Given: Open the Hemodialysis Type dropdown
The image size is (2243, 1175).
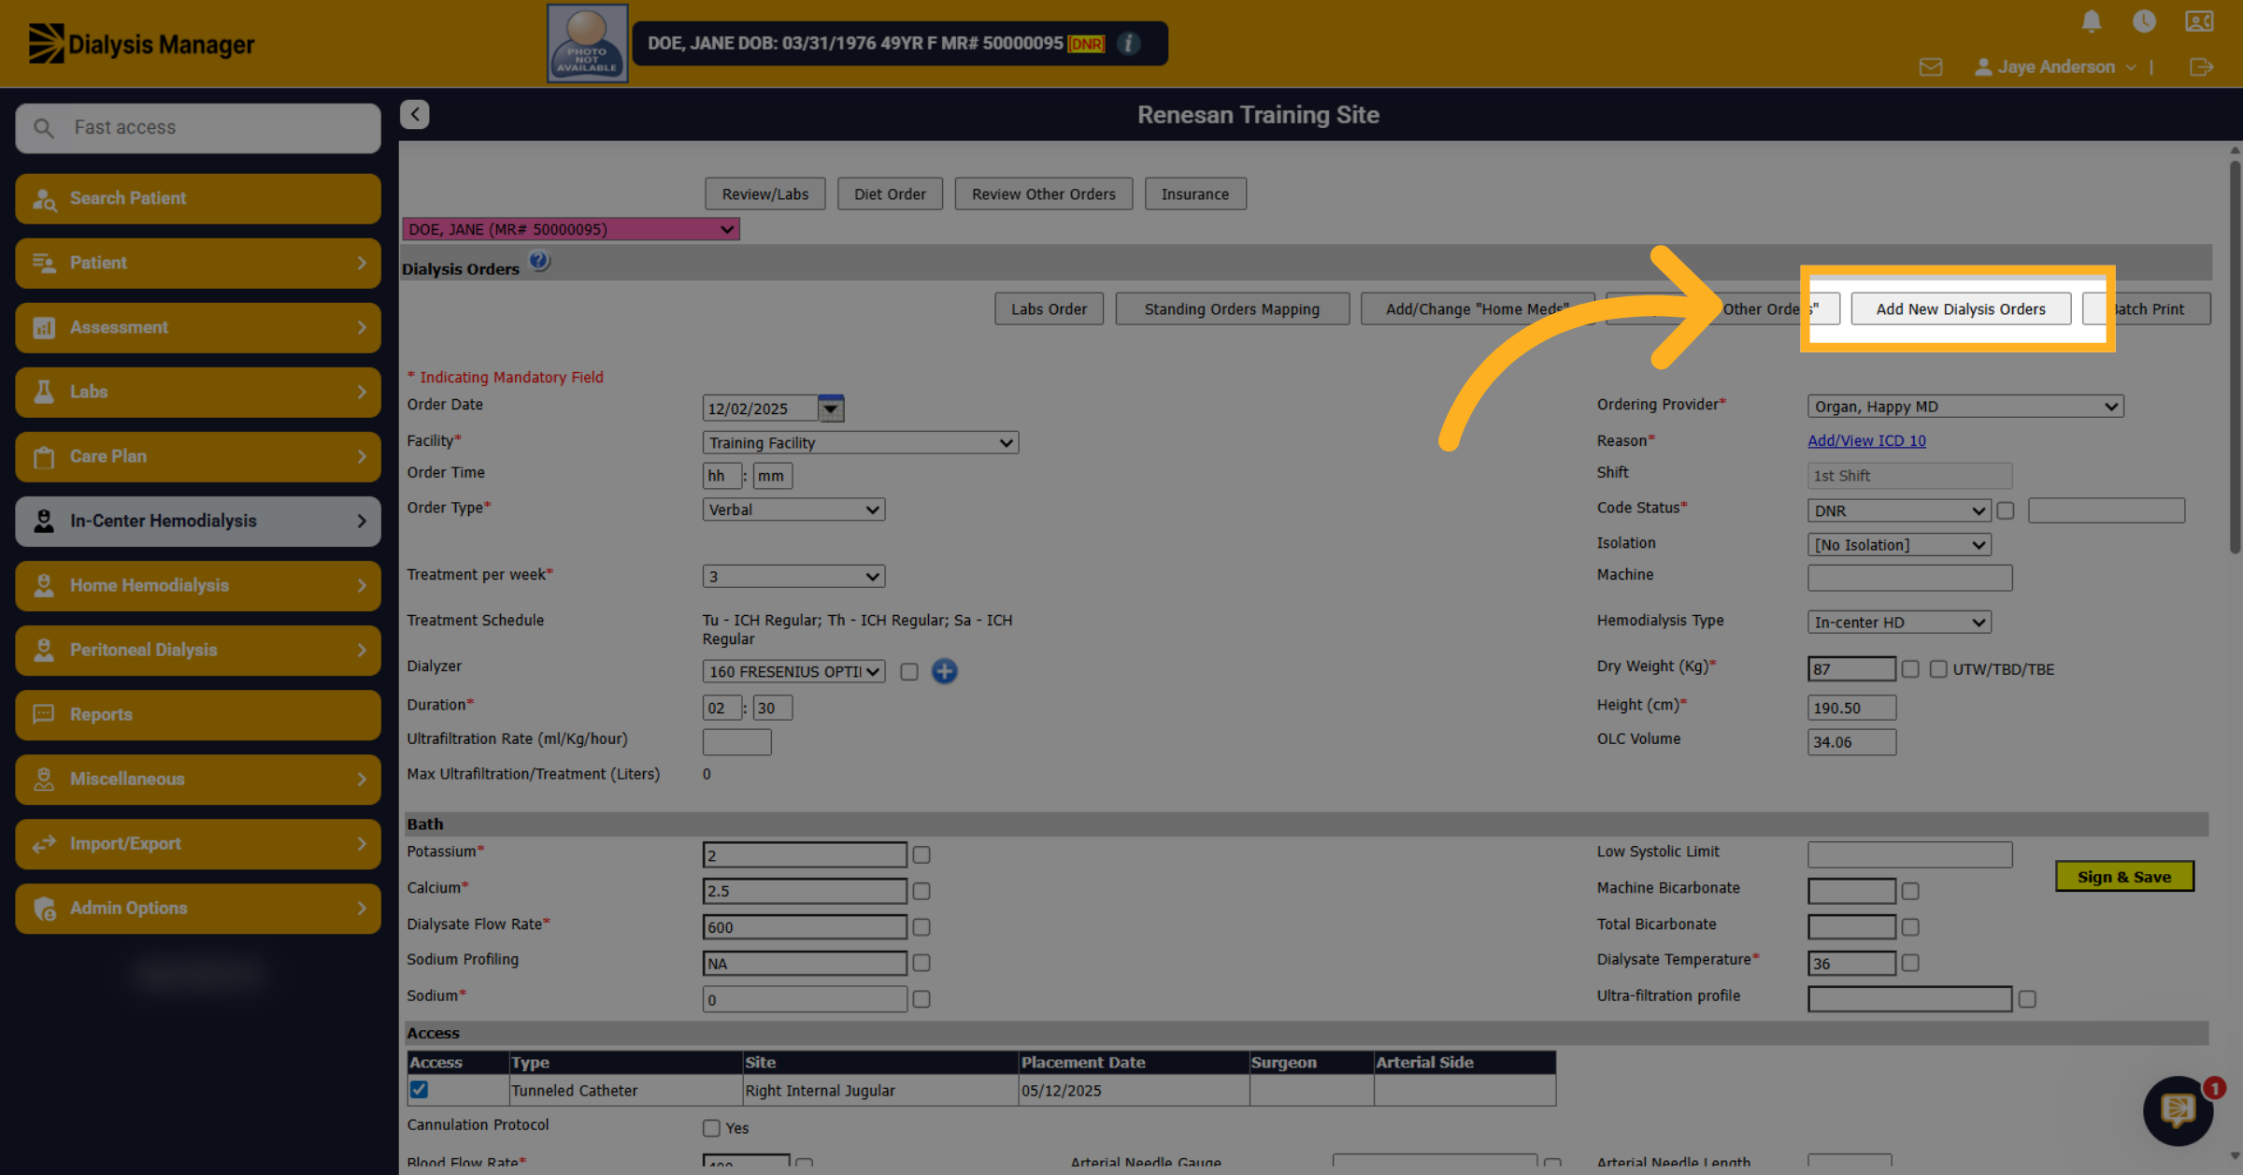Looking at the screenshot, I should point(1899,622).
